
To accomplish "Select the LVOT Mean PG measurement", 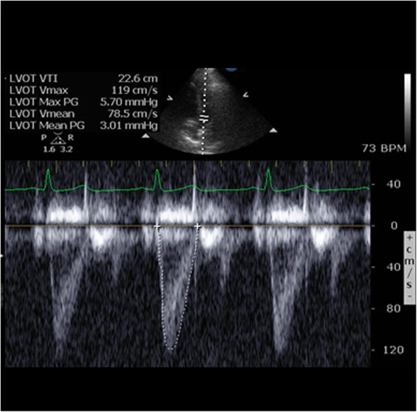I will coord(83,125).
